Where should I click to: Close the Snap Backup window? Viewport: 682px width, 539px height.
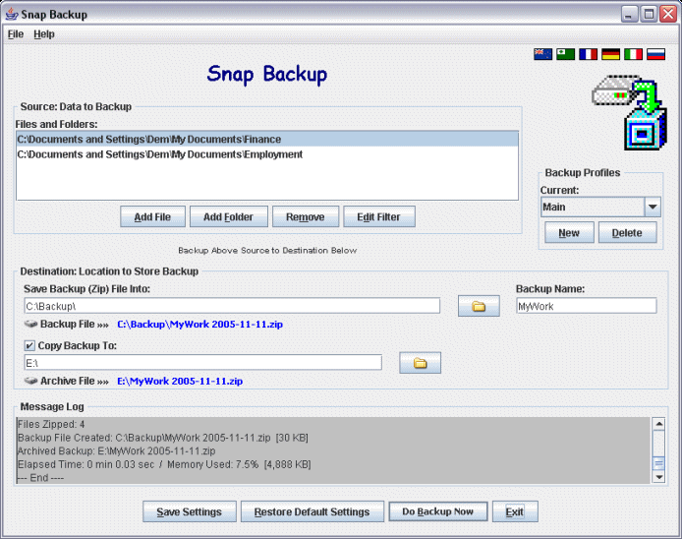tap(668, 15)
